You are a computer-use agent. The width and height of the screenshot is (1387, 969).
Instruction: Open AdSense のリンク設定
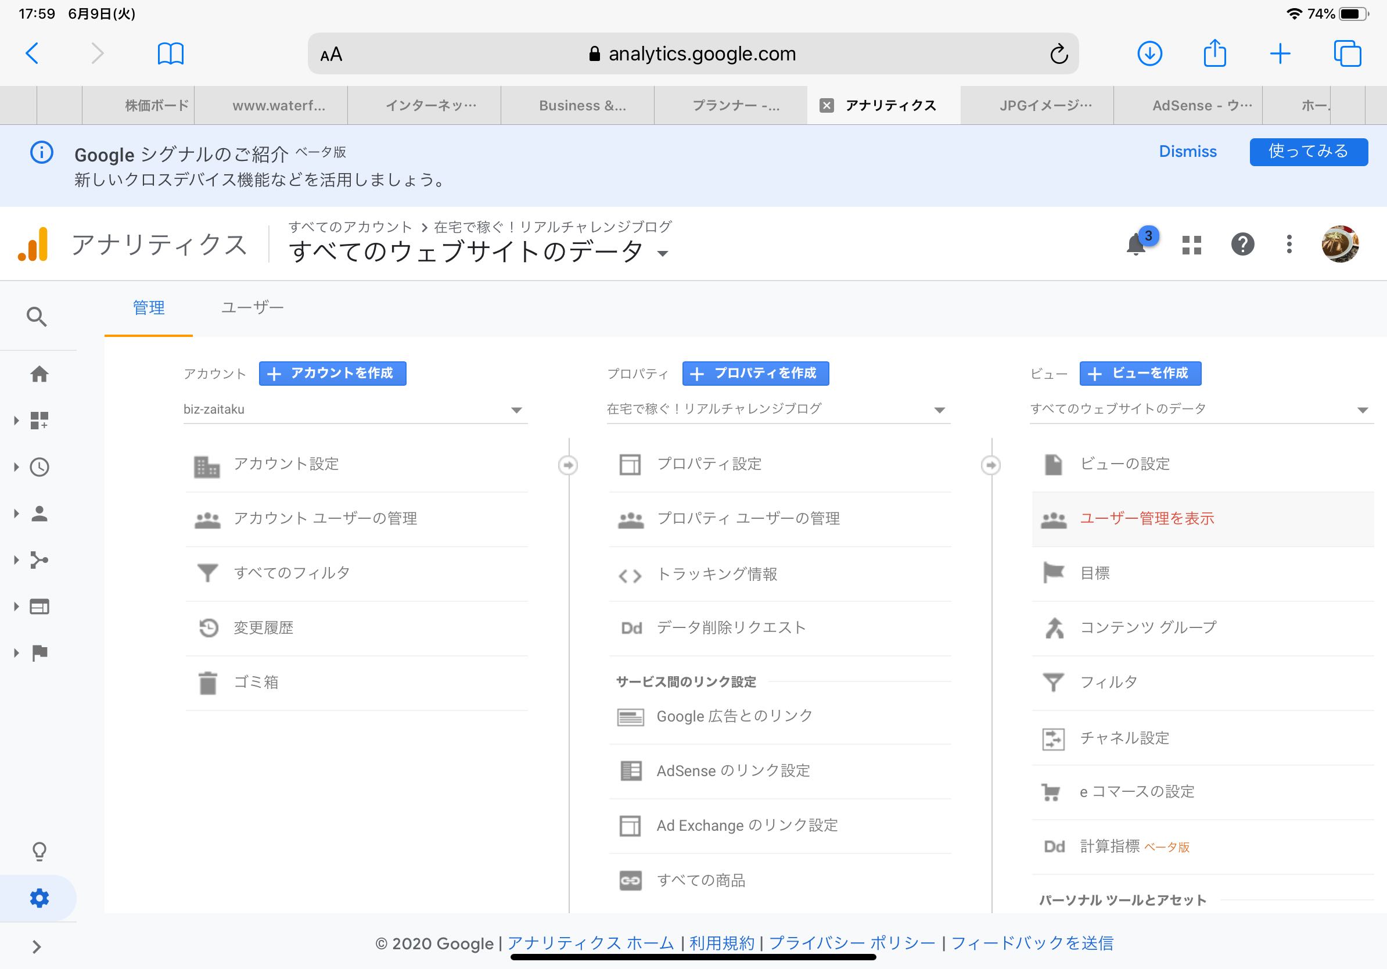tap(780, 771)
